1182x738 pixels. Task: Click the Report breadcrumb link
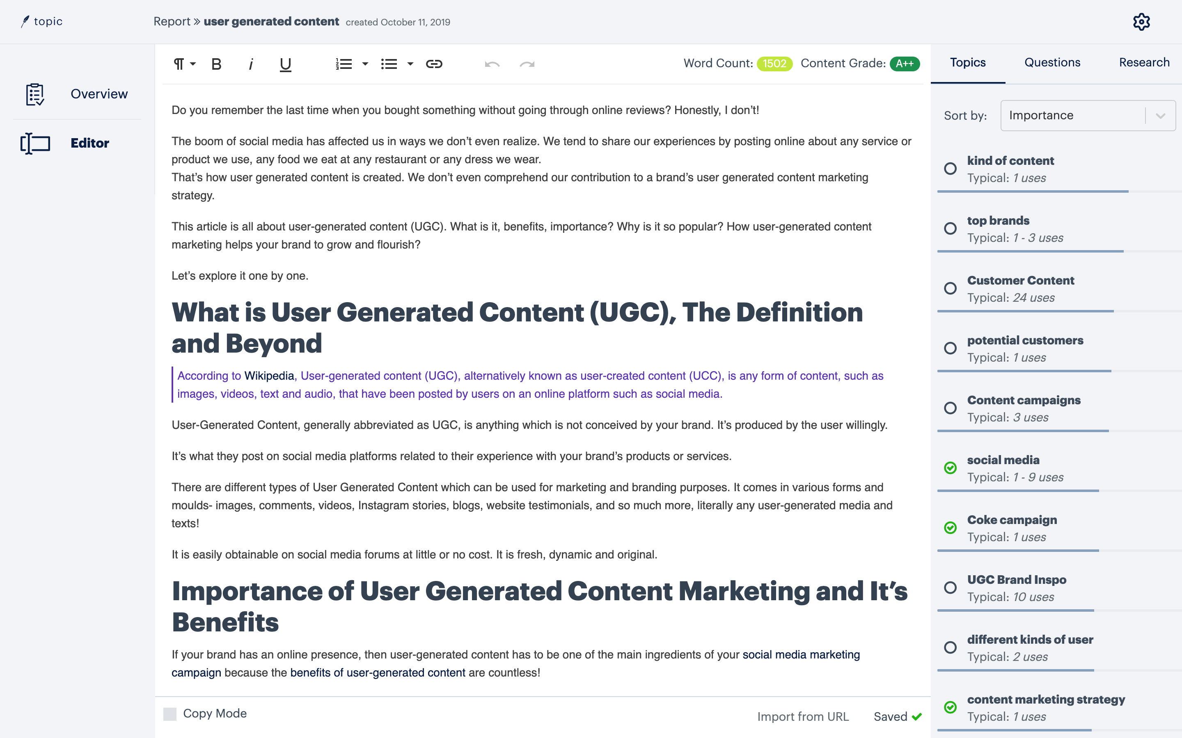(172, 21)
